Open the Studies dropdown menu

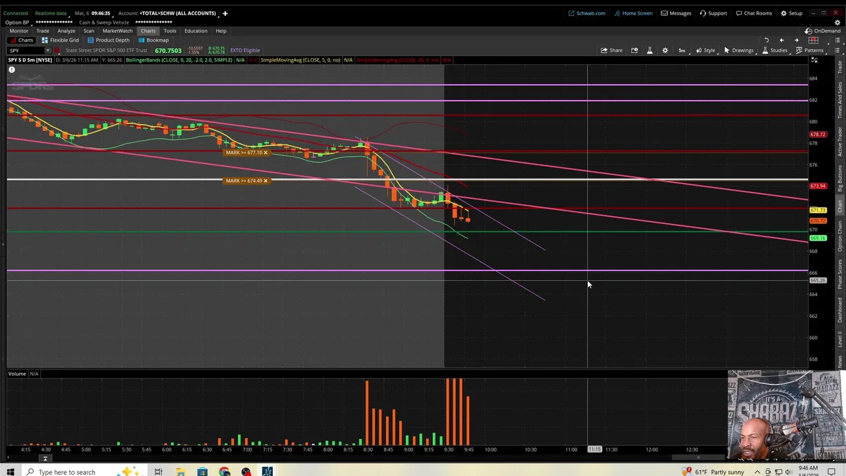pos(775,50)
